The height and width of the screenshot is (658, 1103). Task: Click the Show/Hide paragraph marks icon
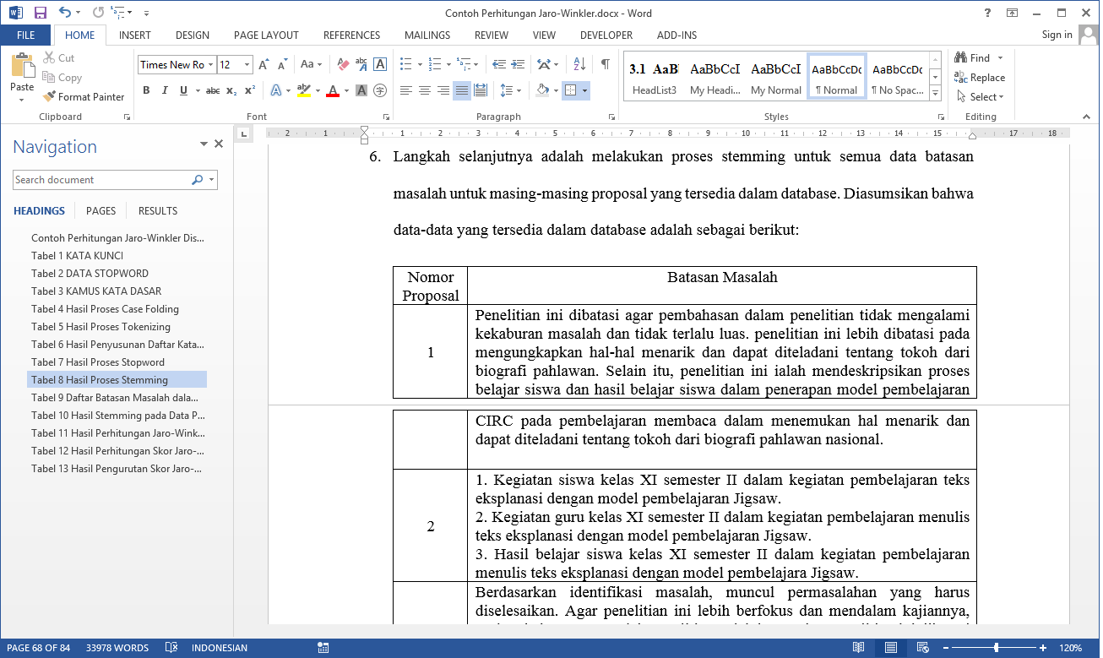click(x=606, y=64)
